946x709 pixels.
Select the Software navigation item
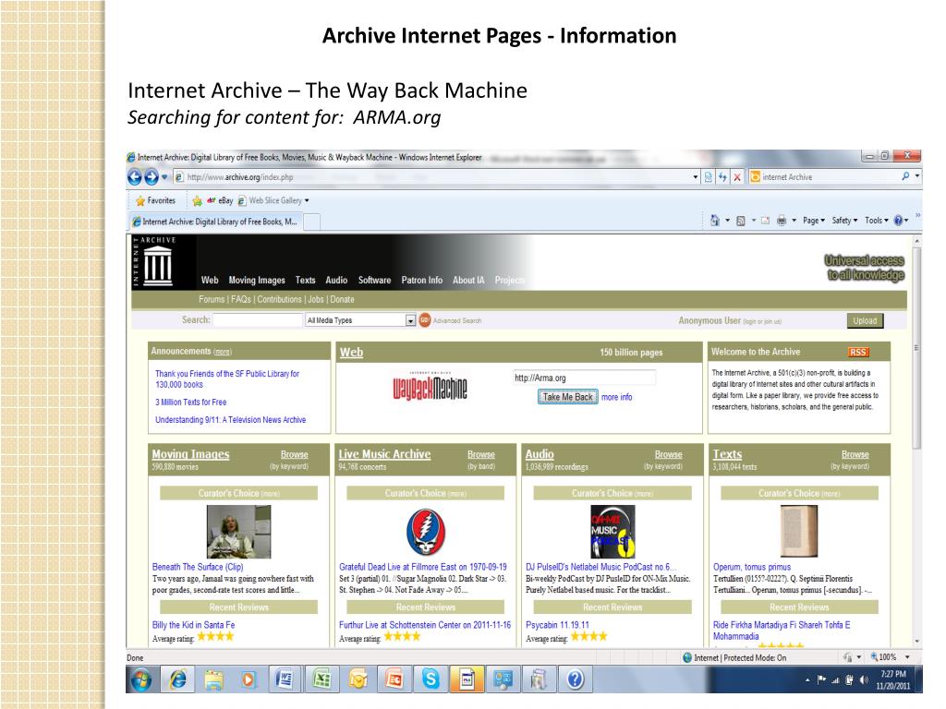click(374, 280)
